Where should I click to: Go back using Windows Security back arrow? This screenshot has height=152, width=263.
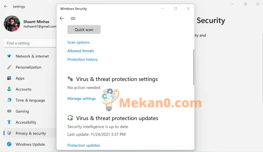(62, 18)
